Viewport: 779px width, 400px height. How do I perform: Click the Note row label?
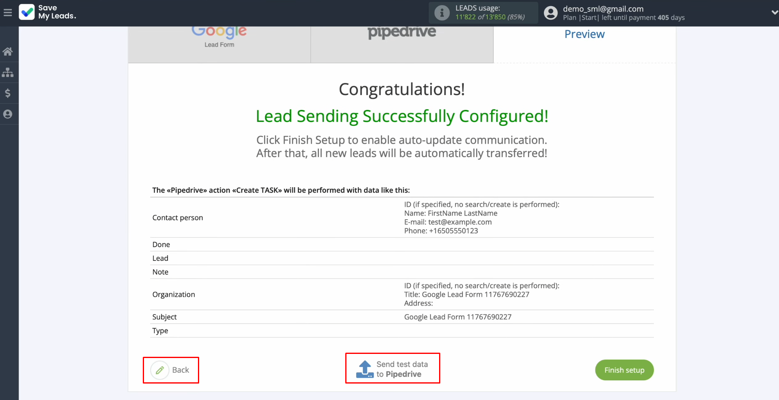[160, 272]
